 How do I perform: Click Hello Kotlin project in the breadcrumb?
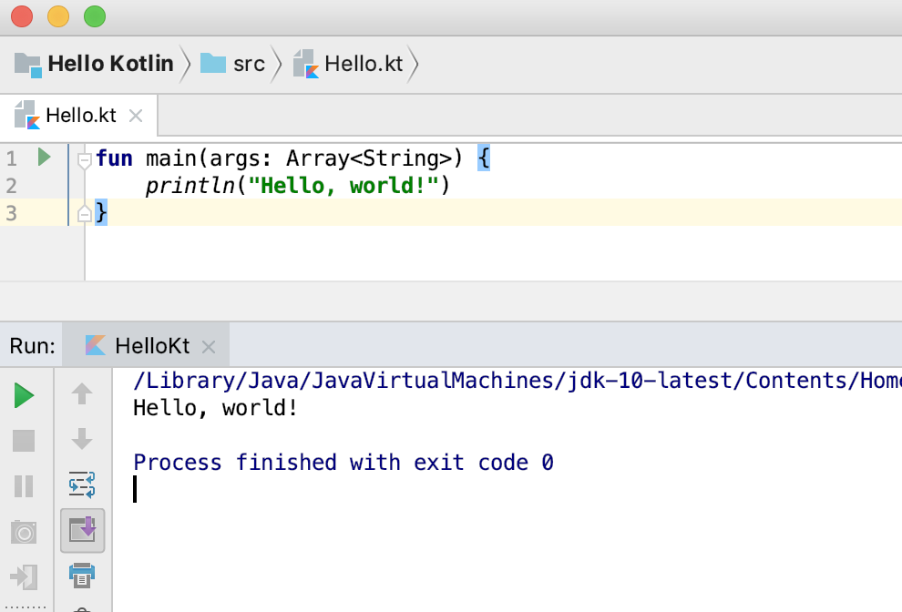pos(109,64)
